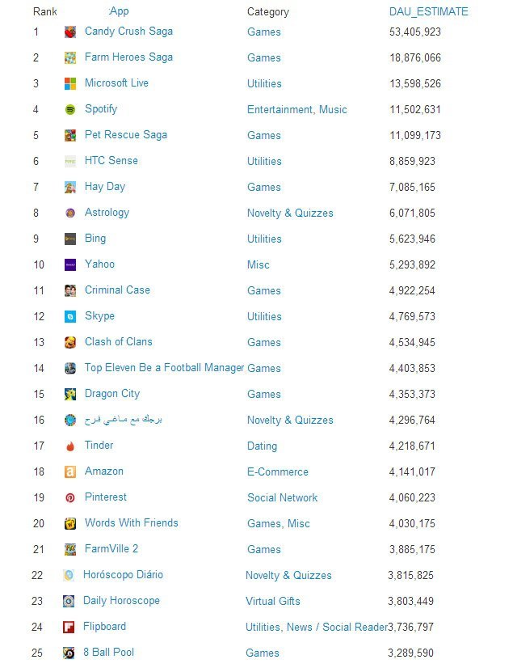Sort by DAU_ESTIMATE column header
Screen dimensions: 517x668
point(428,11)
